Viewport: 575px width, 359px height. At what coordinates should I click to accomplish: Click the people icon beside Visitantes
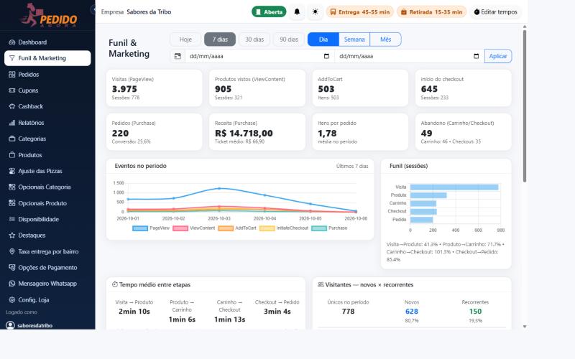(x=321, y=284)
